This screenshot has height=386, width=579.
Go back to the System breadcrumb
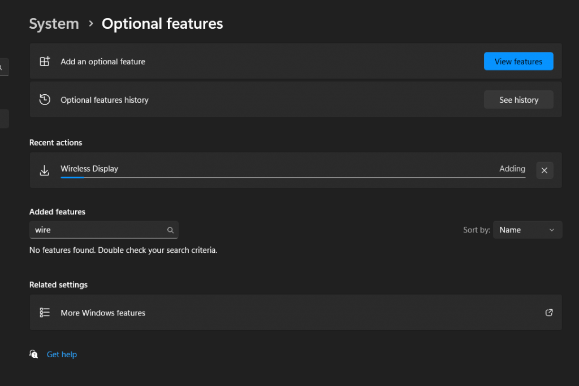click(54, 24)
